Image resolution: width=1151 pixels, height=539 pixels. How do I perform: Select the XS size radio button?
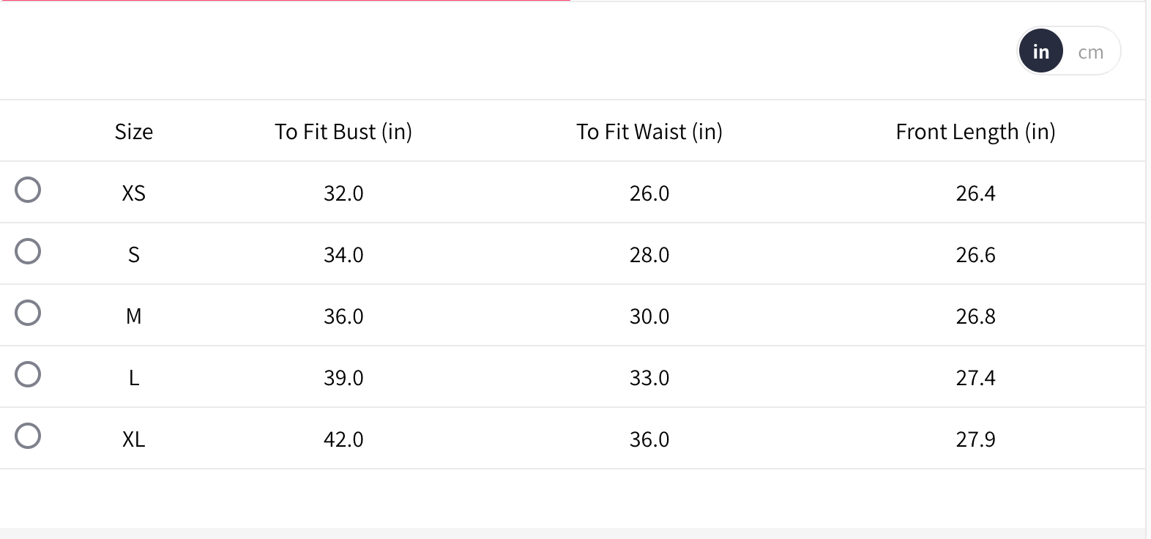coord(28,190)
